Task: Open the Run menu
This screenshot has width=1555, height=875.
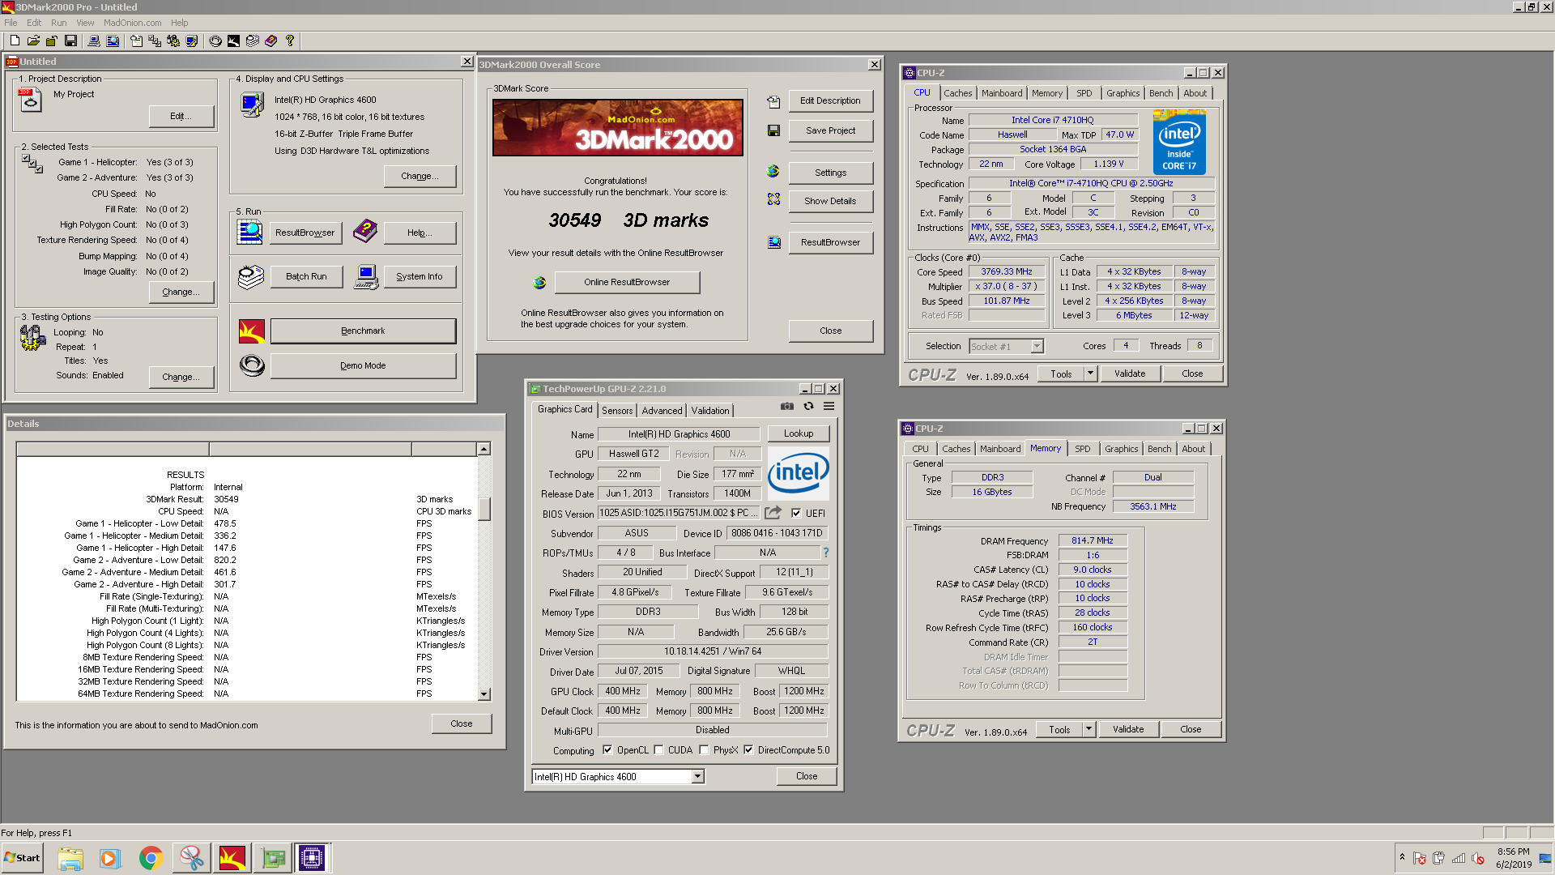Action: 59,23
